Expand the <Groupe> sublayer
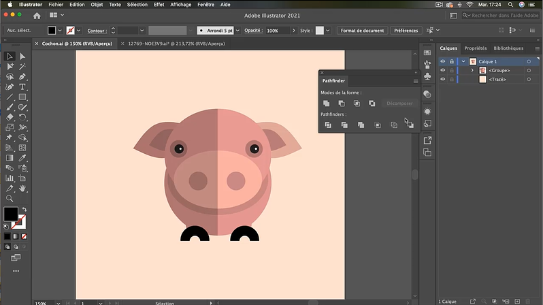This screenshot has height=305, width=543. click(x=472, y=70)
